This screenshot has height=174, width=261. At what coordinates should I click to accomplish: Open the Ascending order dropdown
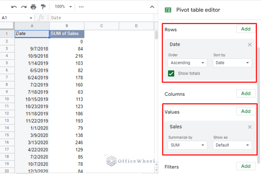[187, 63]
